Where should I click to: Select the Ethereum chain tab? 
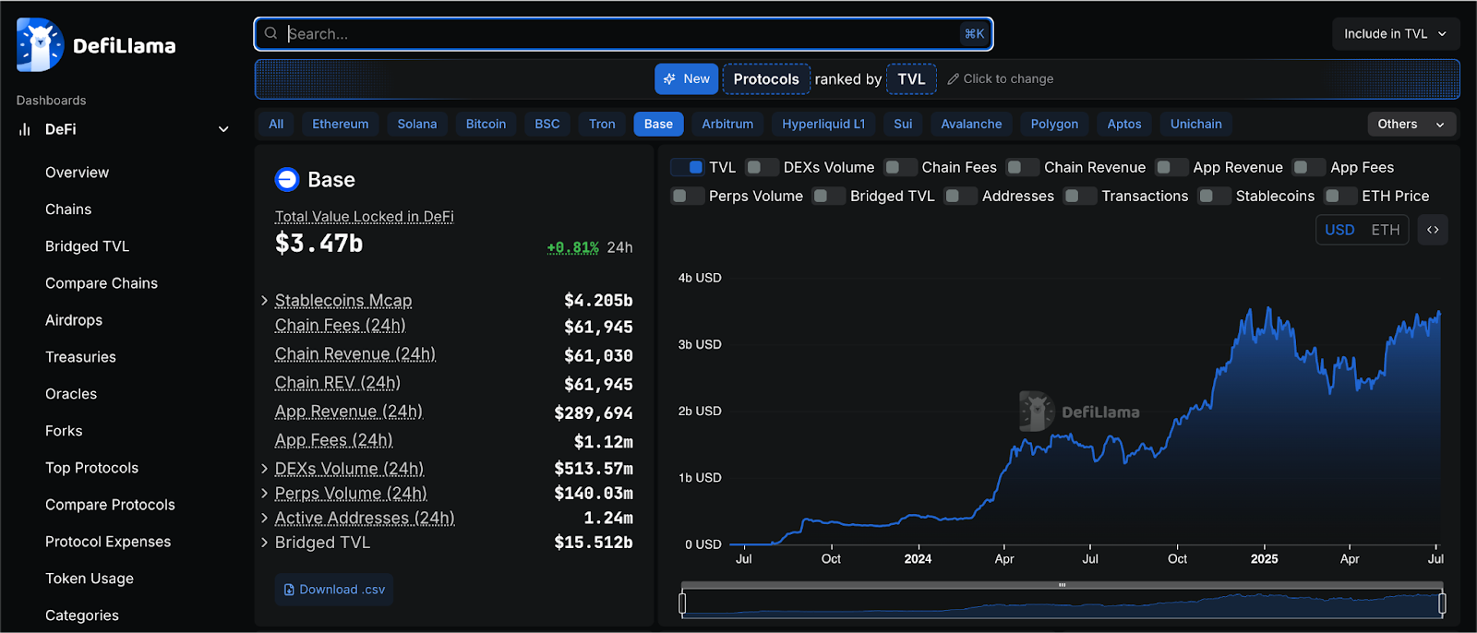pyautogui.click(x=341, y=124)
